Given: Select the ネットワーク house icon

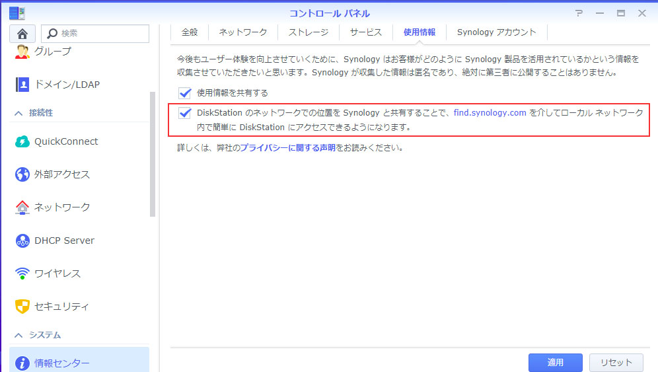Looking at the screenshot, I should [22, 207].
